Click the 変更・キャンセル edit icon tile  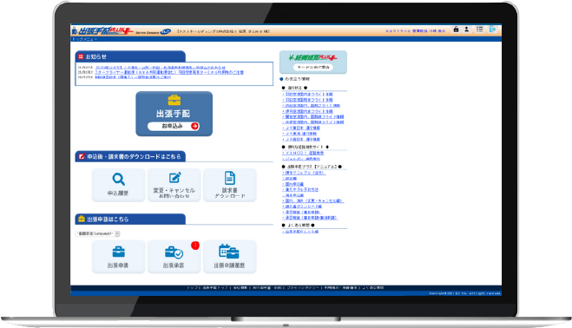[x=174, y=185]
